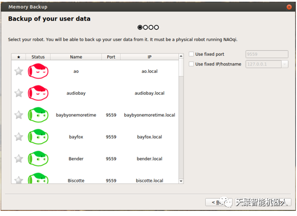Select the robot named Bender

(76, 159)
